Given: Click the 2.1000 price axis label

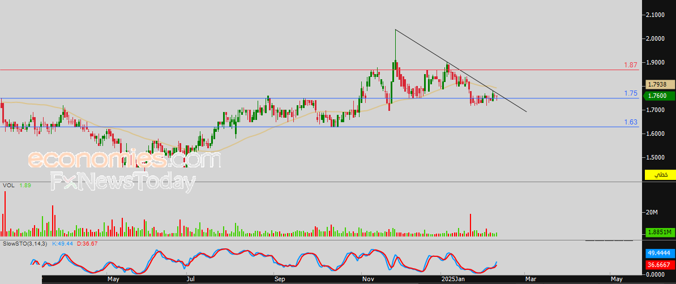Looking at the screenshot, I should click(655, 15).
